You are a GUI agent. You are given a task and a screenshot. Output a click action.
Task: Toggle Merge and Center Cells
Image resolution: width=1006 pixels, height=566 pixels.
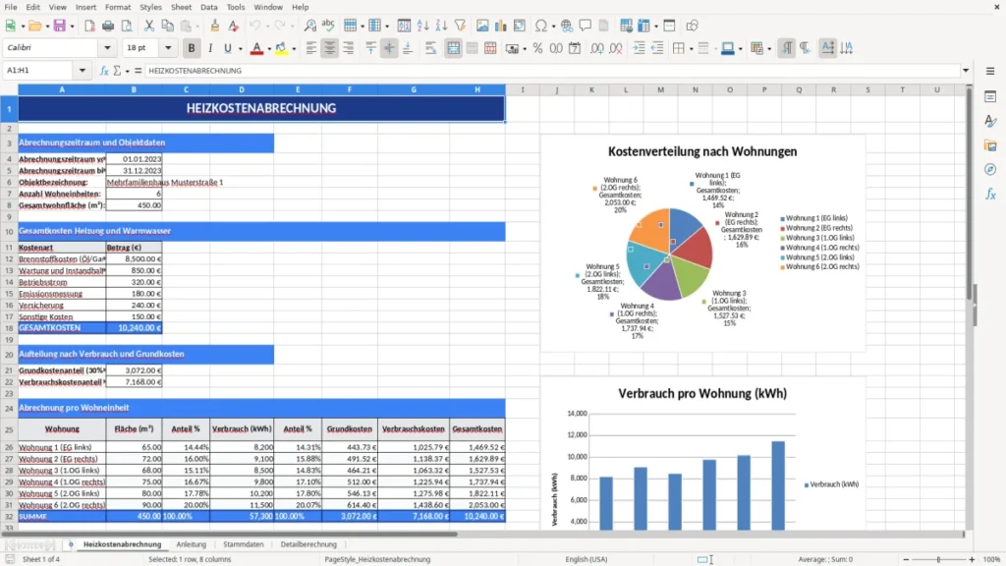[454, 48]
